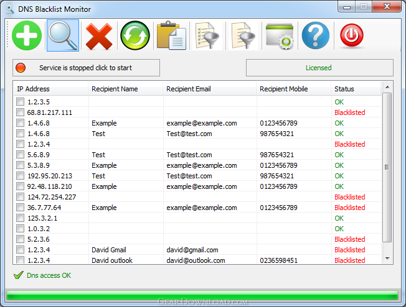
Task: Check the box for IP 1.2.3.5
Action: click(x=20, y=101)
